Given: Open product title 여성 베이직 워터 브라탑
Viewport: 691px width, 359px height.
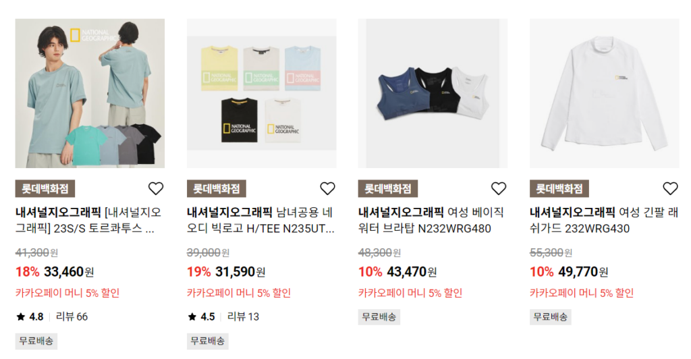Looking at the screenshot, I should point(431,220).
